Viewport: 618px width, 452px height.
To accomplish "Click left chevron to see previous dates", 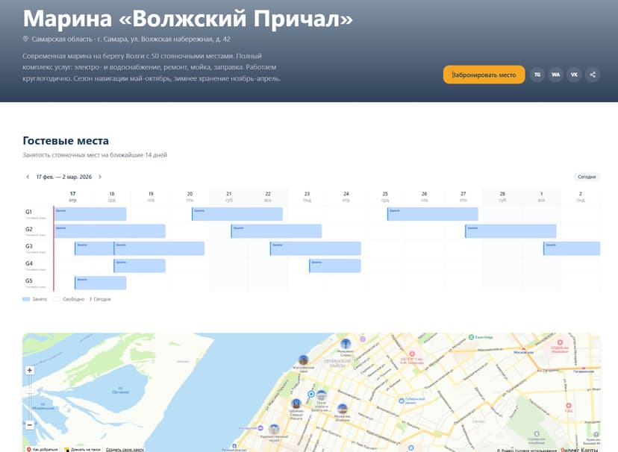I will [27, 177].
